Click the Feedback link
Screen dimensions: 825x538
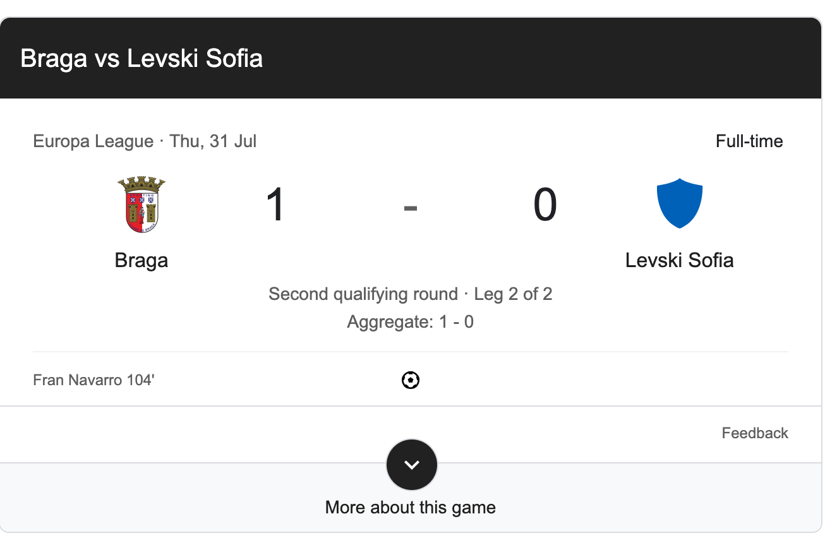click(x=755, y=433)
